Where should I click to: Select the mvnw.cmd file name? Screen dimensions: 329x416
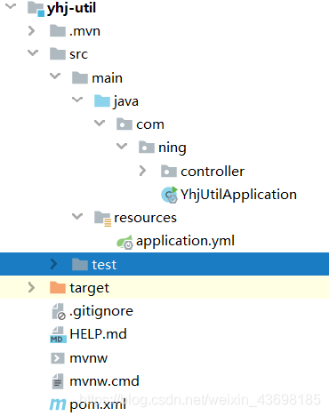point(104,381)
